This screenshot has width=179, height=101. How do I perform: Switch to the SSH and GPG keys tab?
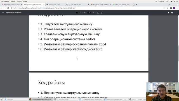coord(79,5)
